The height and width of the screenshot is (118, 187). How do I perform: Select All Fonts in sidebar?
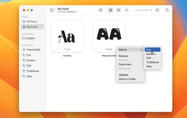click(32, 21)
